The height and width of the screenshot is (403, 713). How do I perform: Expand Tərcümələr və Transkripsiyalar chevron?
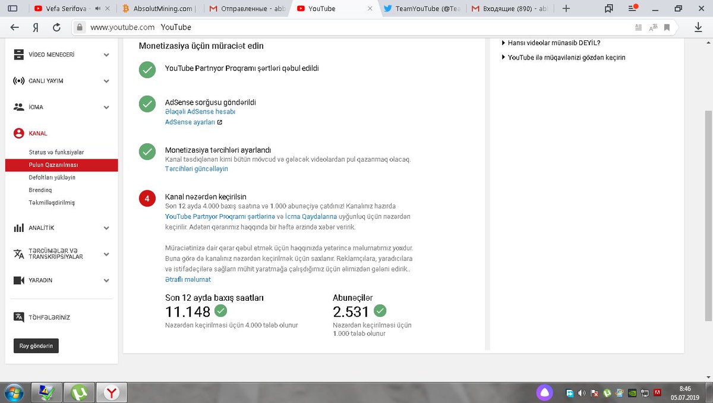pos(106,254)
